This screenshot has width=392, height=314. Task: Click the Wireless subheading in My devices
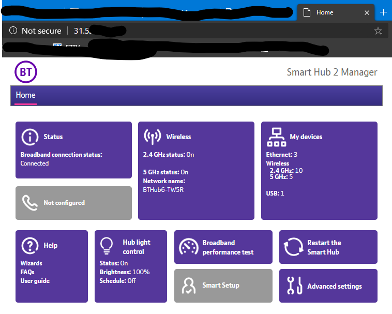[278, 163]
